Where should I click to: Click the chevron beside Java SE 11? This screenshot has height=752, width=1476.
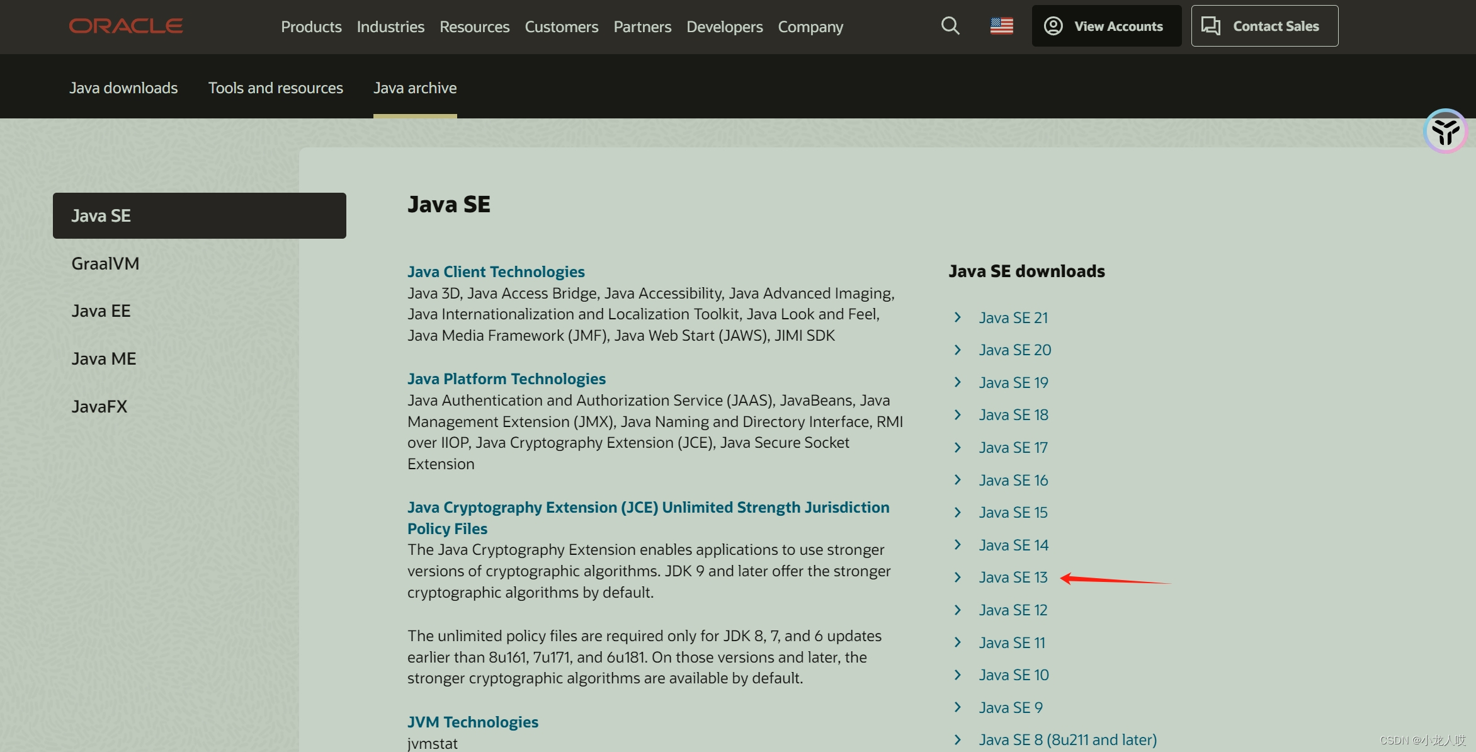click(x=958, y=642)
